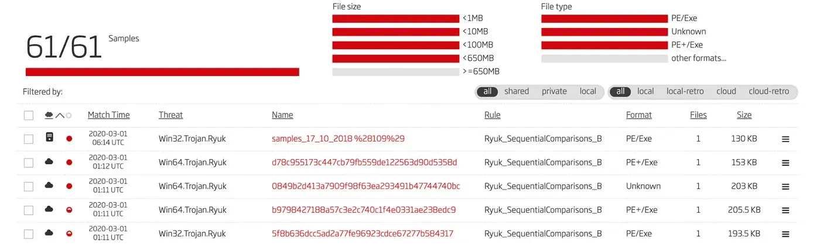Click the red status dot for d78c955173c447cb row
This screenshot has height=245, width=820.
(69, 163)
